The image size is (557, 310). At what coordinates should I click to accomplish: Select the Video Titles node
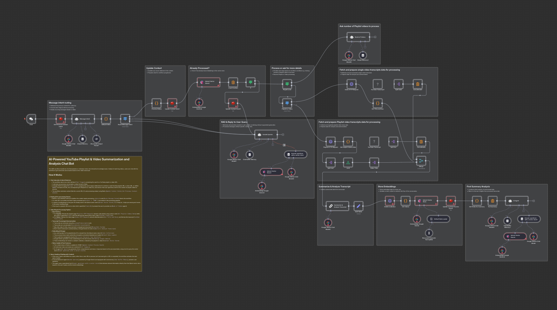coord(374,162)
